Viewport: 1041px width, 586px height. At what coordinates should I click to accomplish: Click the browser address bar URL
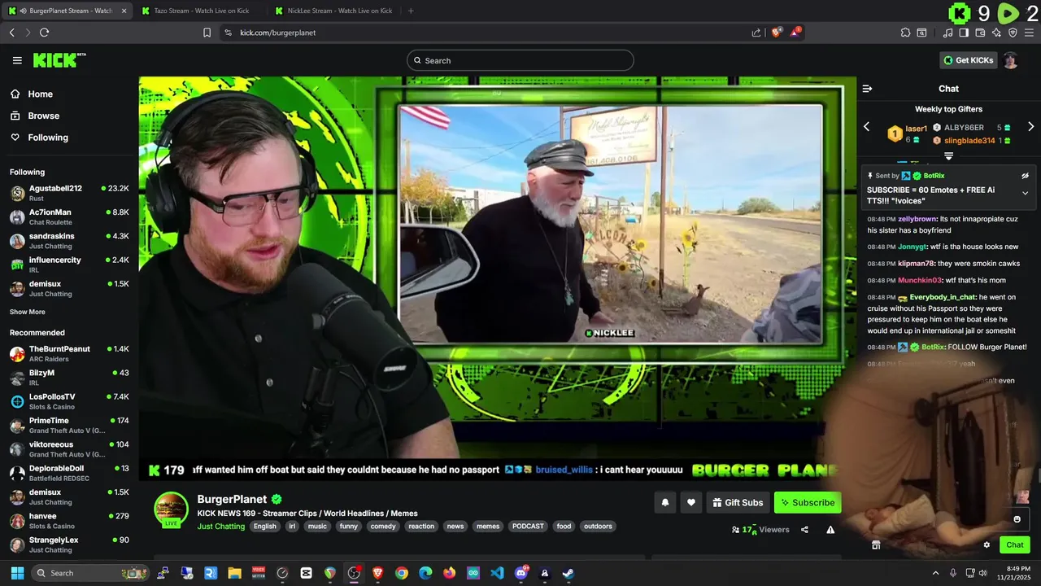pos(277,33)
